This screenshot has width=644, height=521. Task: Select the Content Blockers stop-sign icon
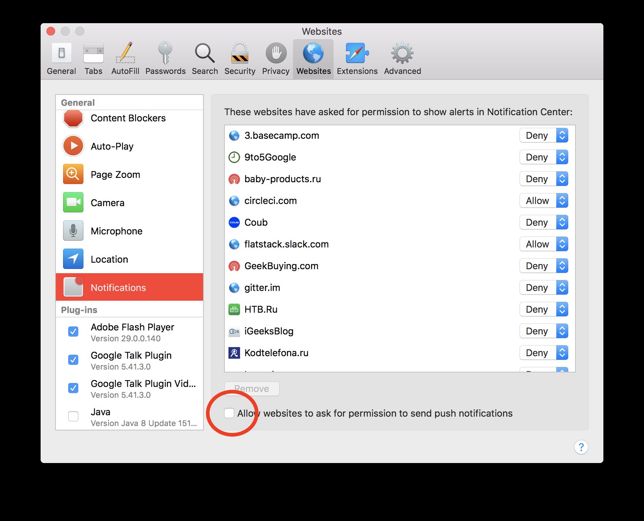point(73,118)
